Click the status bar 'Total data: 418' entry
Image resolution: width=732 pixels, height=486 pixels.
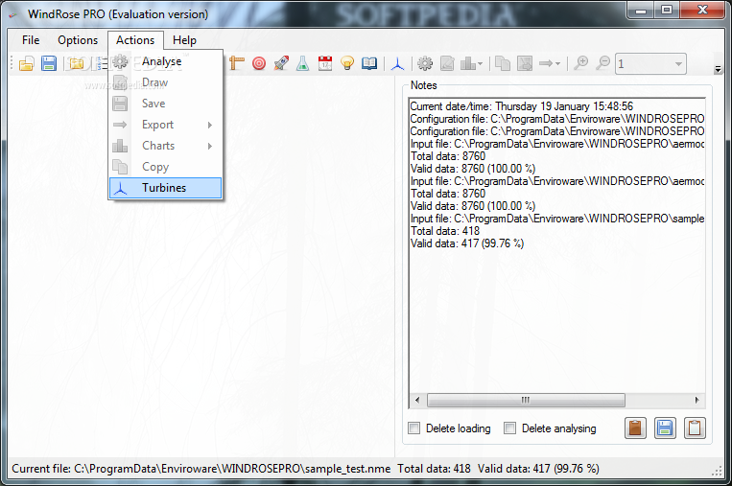coord(434,469)
